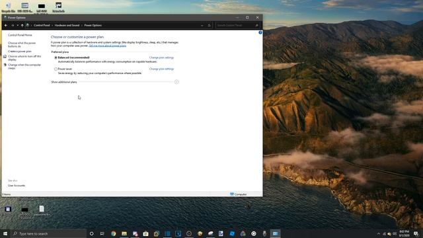Select the Power Options breadcrumb
423x238 pixels.
pyautogui.click(x=93, y=25)
